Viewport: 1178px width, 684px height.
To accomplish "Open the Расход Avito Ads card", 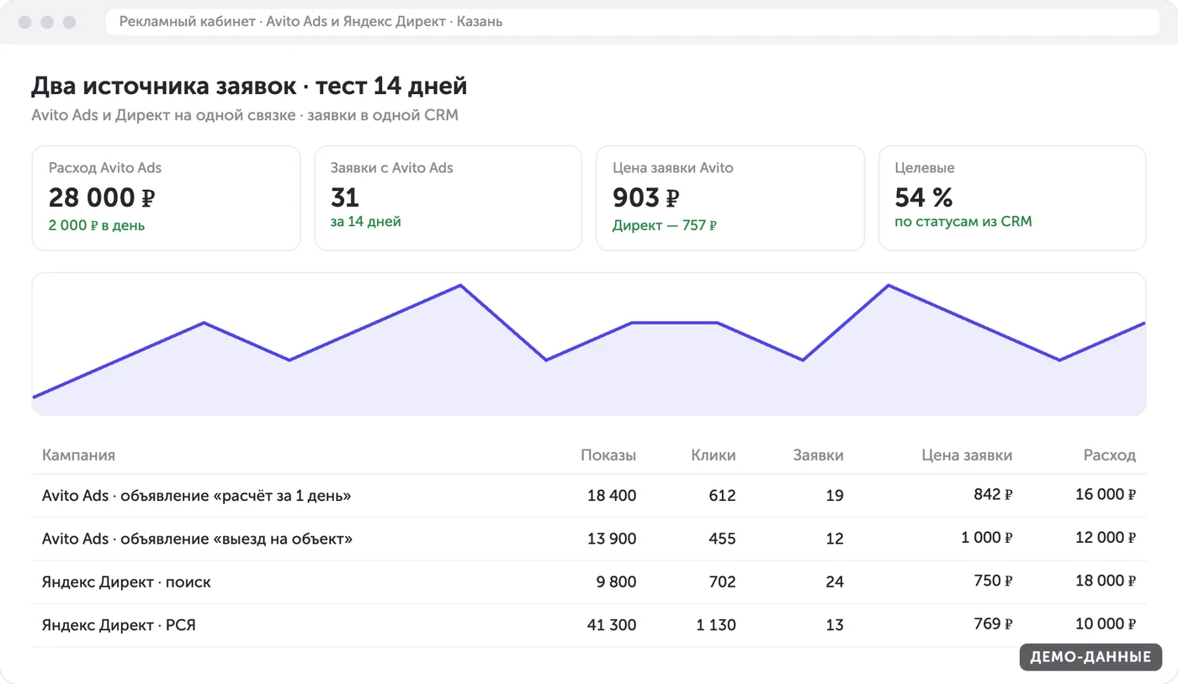I will (166, 198).
